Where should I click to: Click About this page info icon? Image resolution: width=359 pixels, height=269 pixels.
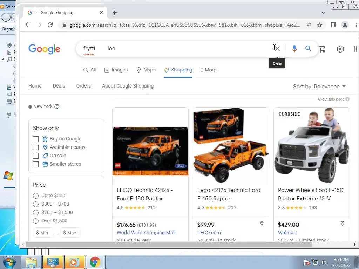point(347,99)
